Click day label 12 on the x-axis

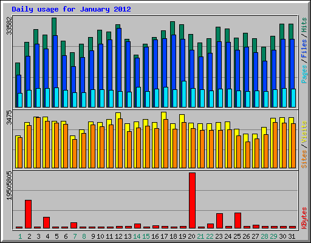(118, 236)
